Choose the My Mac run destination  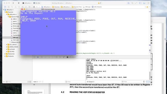(37, 3)
